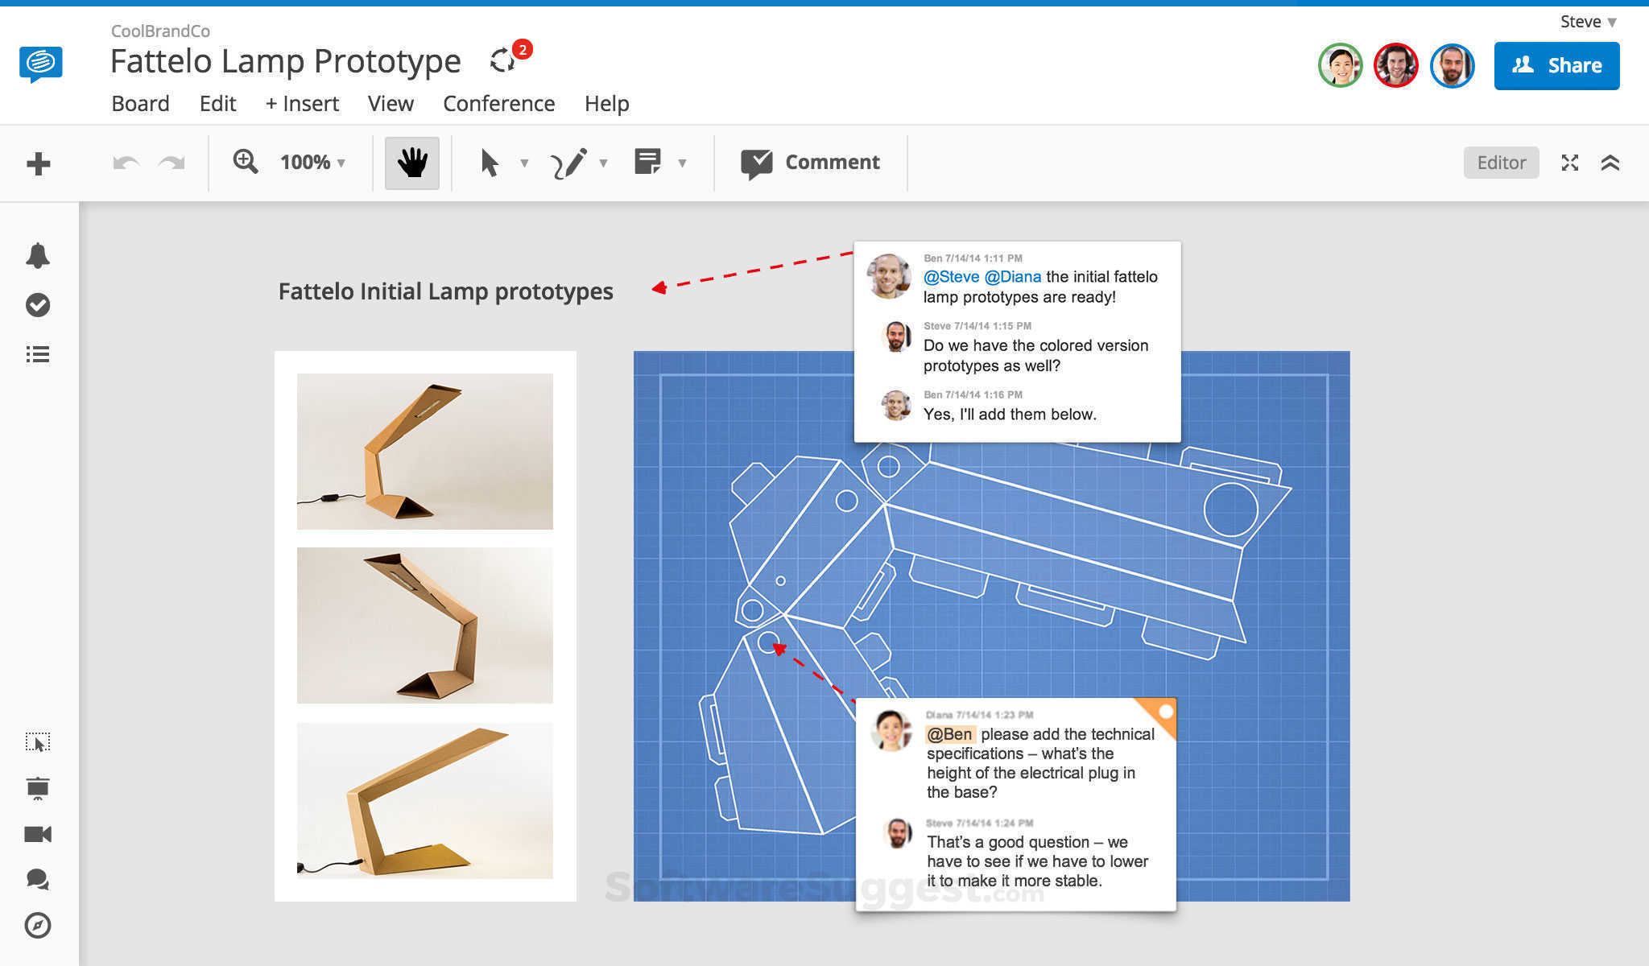Viewport: 1649px width, 966px height.
Task: Expand the sticky note tool options
Action: (683, 163)
